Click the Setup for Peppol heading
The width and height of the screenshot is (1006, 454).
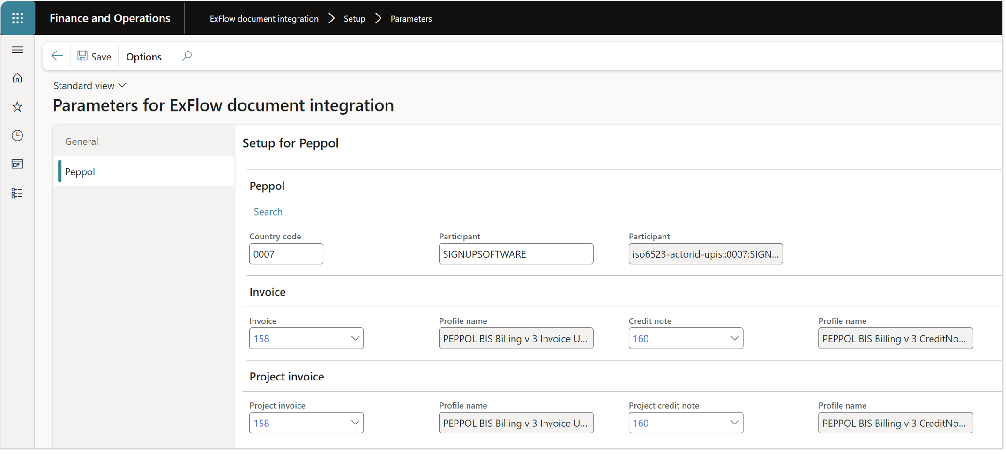point(291,143)
